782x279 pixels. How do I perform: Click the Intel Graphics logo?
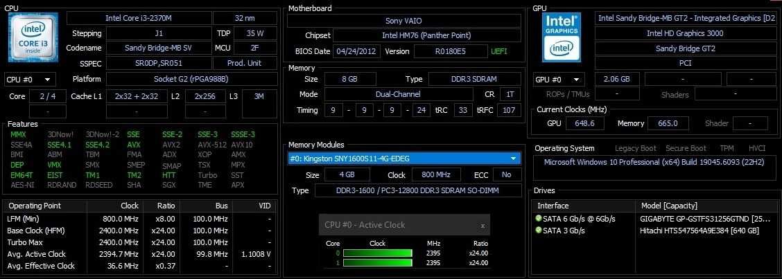pyautogui.click(x=562, y=37)
